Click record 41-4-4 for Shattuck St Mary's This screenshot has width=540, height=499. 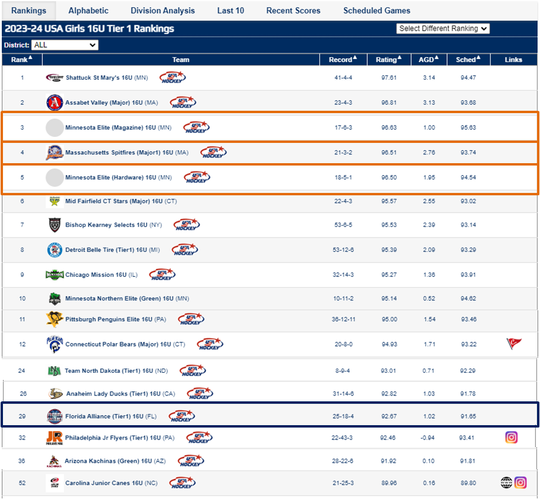[343, 78]
